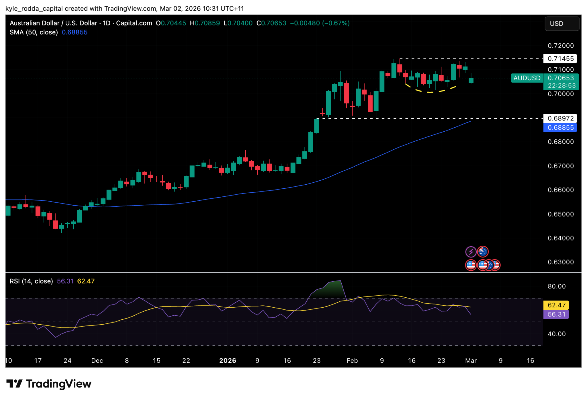Screen dimensions: 587x400
Task: Click the Australian Dollar / U.S. Dollar title
Action: click(x=53, y=23)
